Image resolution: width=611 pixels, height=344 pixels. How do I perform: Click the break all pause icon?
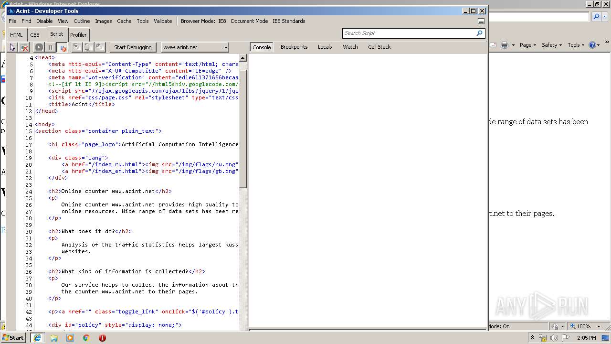tap(50, 47)
